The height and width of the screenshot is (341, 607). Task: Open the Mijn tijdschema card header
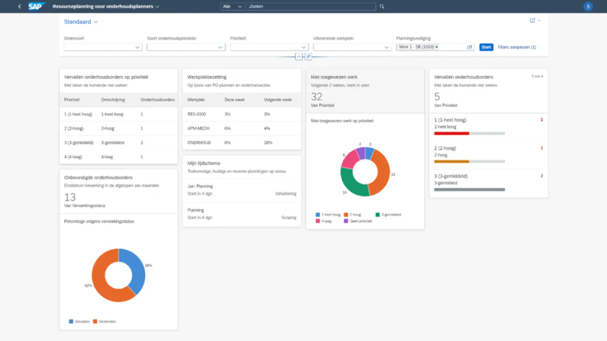point(242,167)
